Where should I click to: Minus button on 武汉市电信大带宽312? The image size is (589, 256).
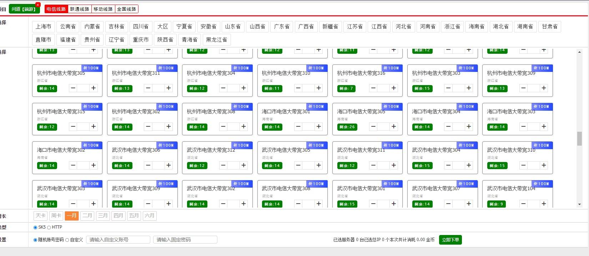(x=223, y=165)
